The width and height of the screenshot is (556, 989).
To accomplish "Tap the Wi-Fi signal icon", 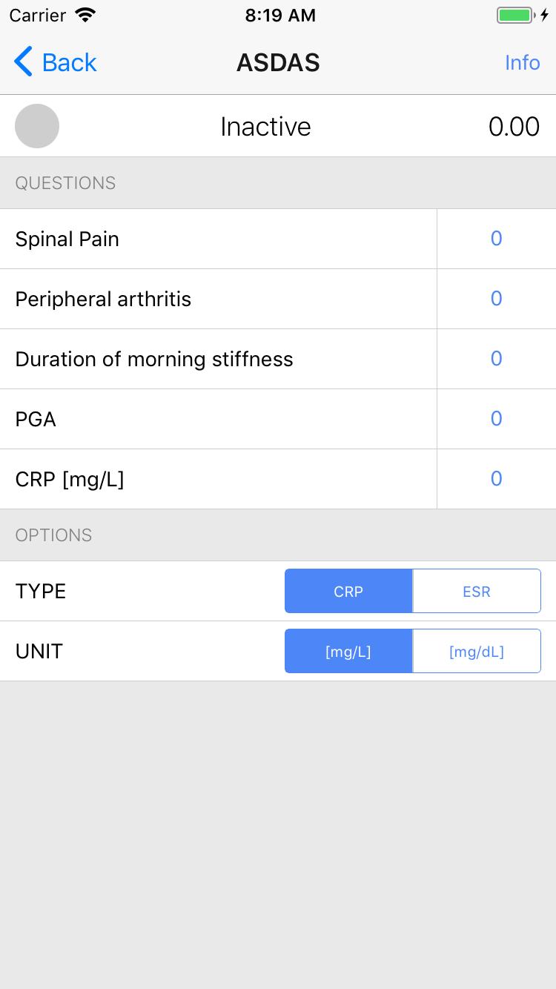I will [x=86, y=15].
